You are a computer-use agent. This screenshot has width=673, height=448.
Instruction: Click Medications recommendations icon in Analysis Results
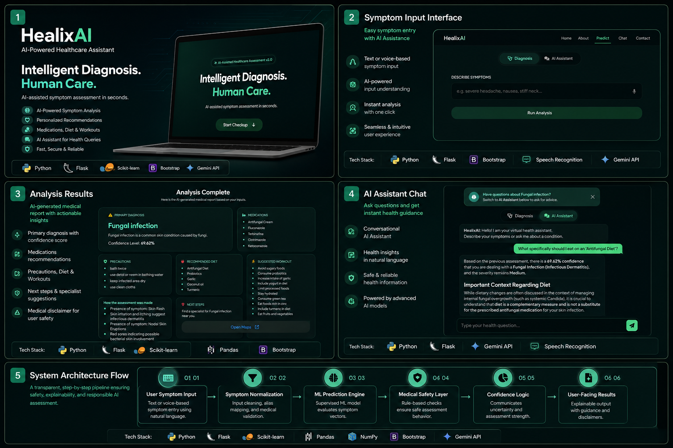click(17, 254)
